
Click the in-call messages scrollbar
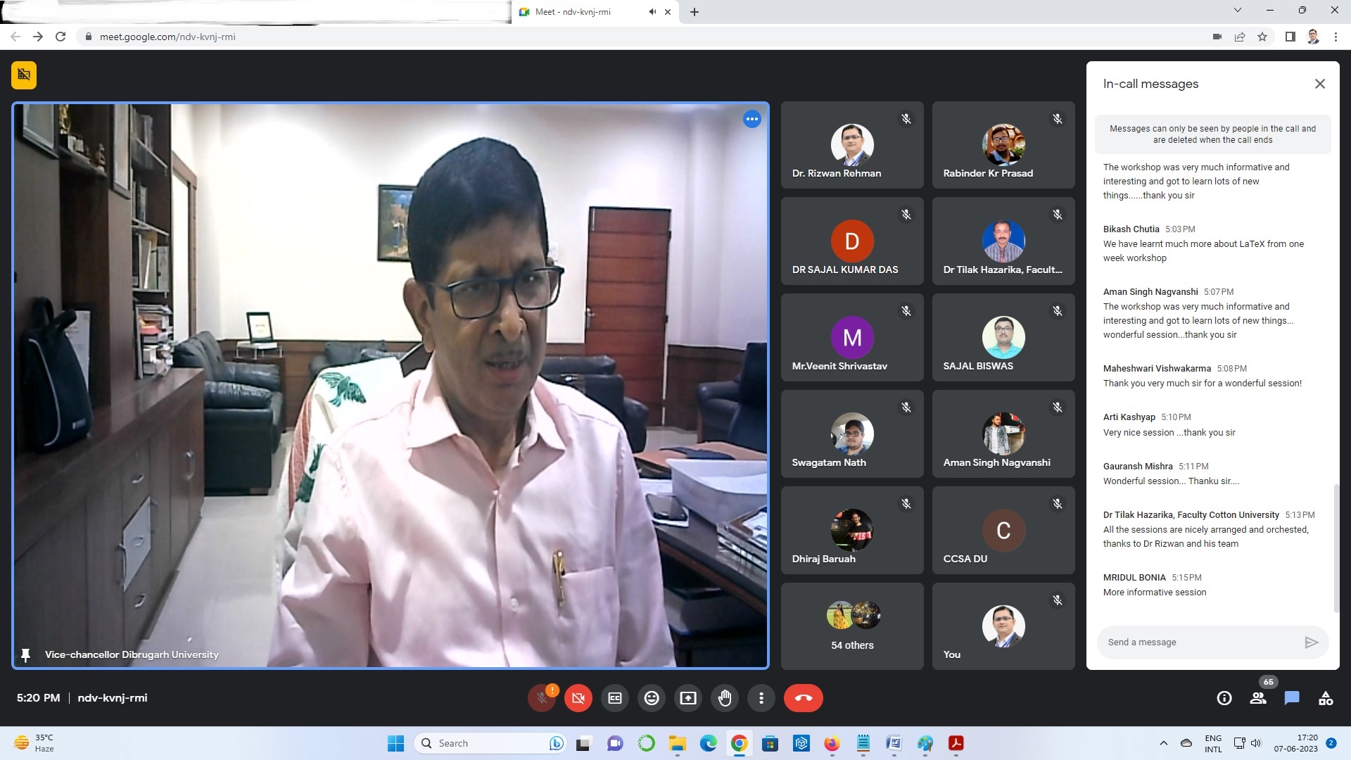pos(1336,549)
